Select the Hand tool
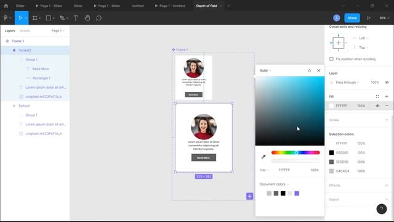Screen dimensions: 394x222 (x=87, y=18)
